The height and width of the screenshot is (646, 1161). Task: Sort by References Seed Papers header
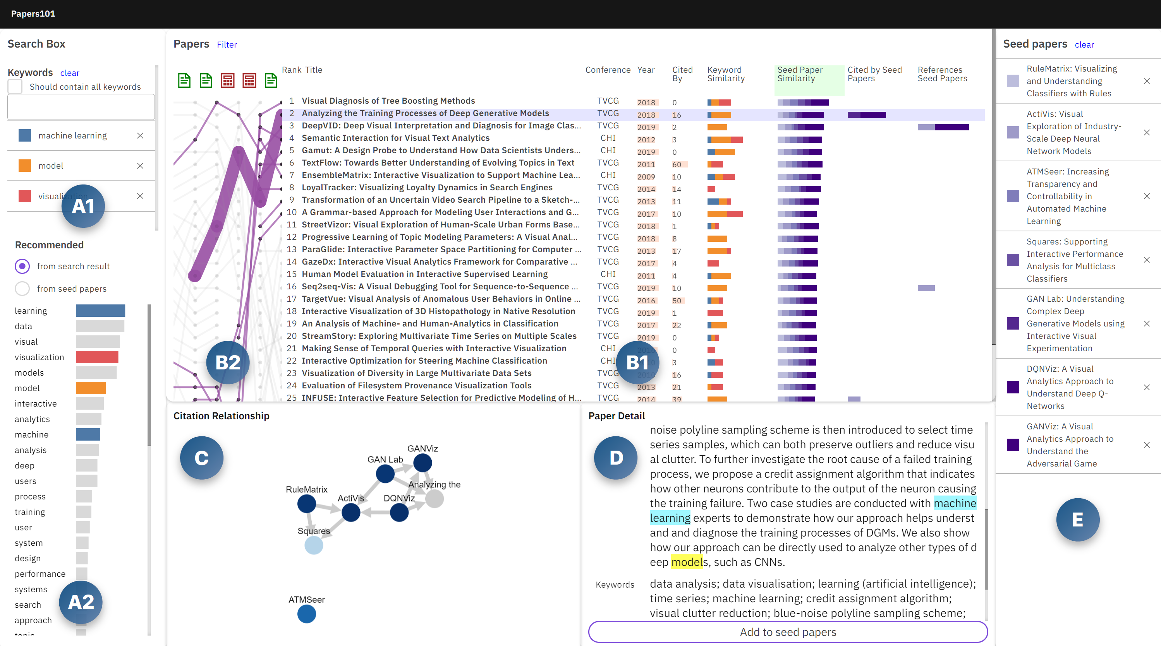942,74
